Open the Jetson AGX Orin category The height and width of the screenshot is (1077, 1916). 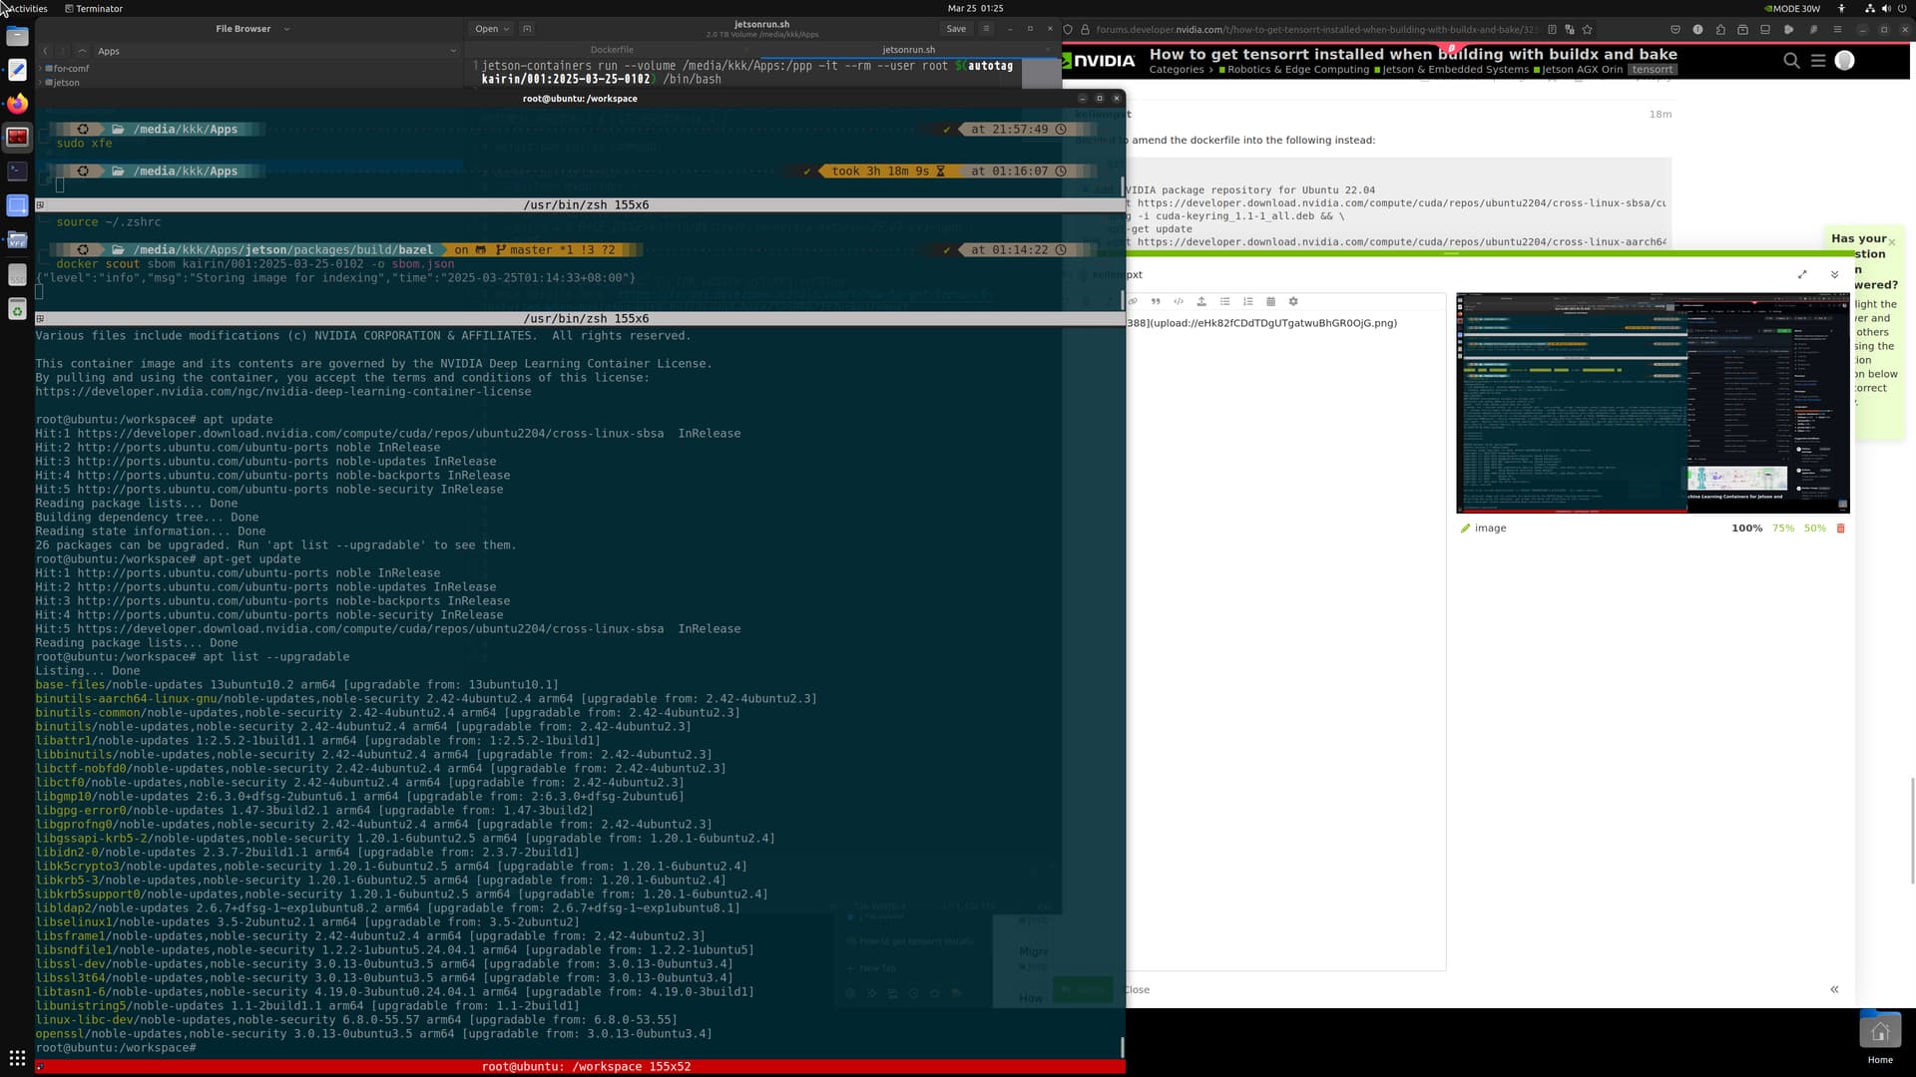pos(1579,70)
